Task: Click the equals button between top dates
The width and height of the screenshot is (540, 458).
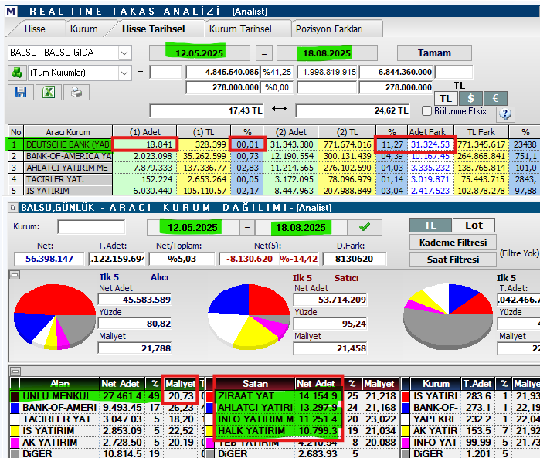Action: [x=263, y=53]
